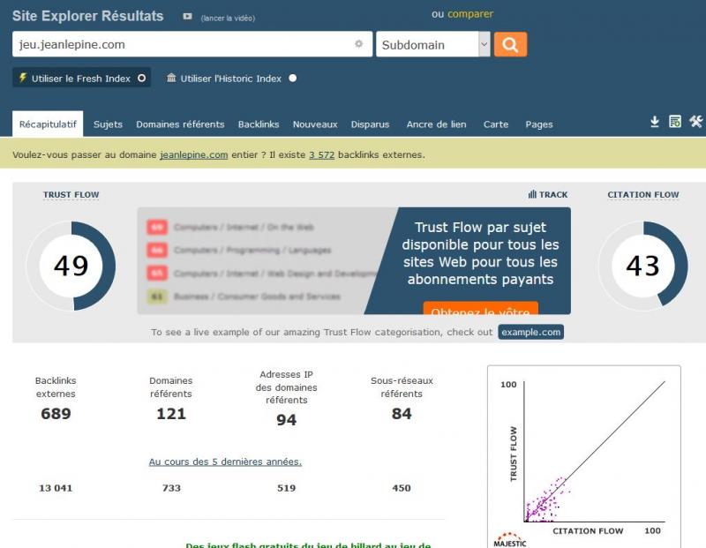Click the orange Obtenez le vôtre button
Image resolution: width=706 pixels, height=548 pixels.
click(480, 308)
